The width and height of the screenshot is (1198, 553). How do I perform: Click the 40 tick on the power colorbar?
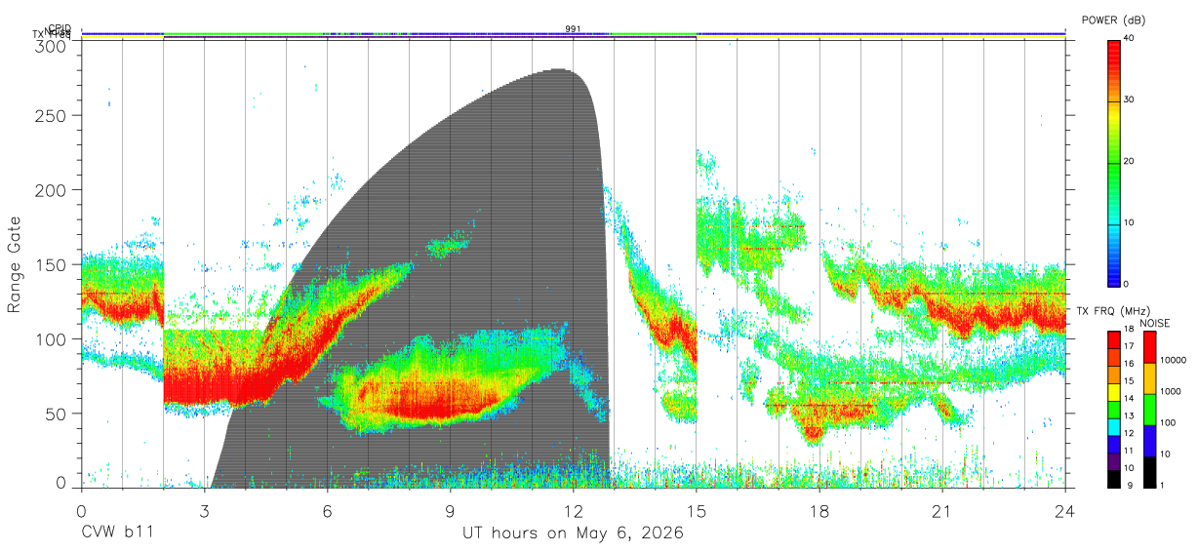[1130, 39]
